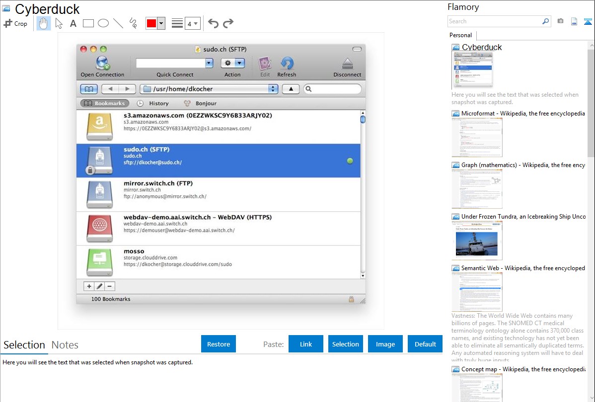
Task: Click the Refresh icon
Action: pyautogui.click(x=287, y=63)
